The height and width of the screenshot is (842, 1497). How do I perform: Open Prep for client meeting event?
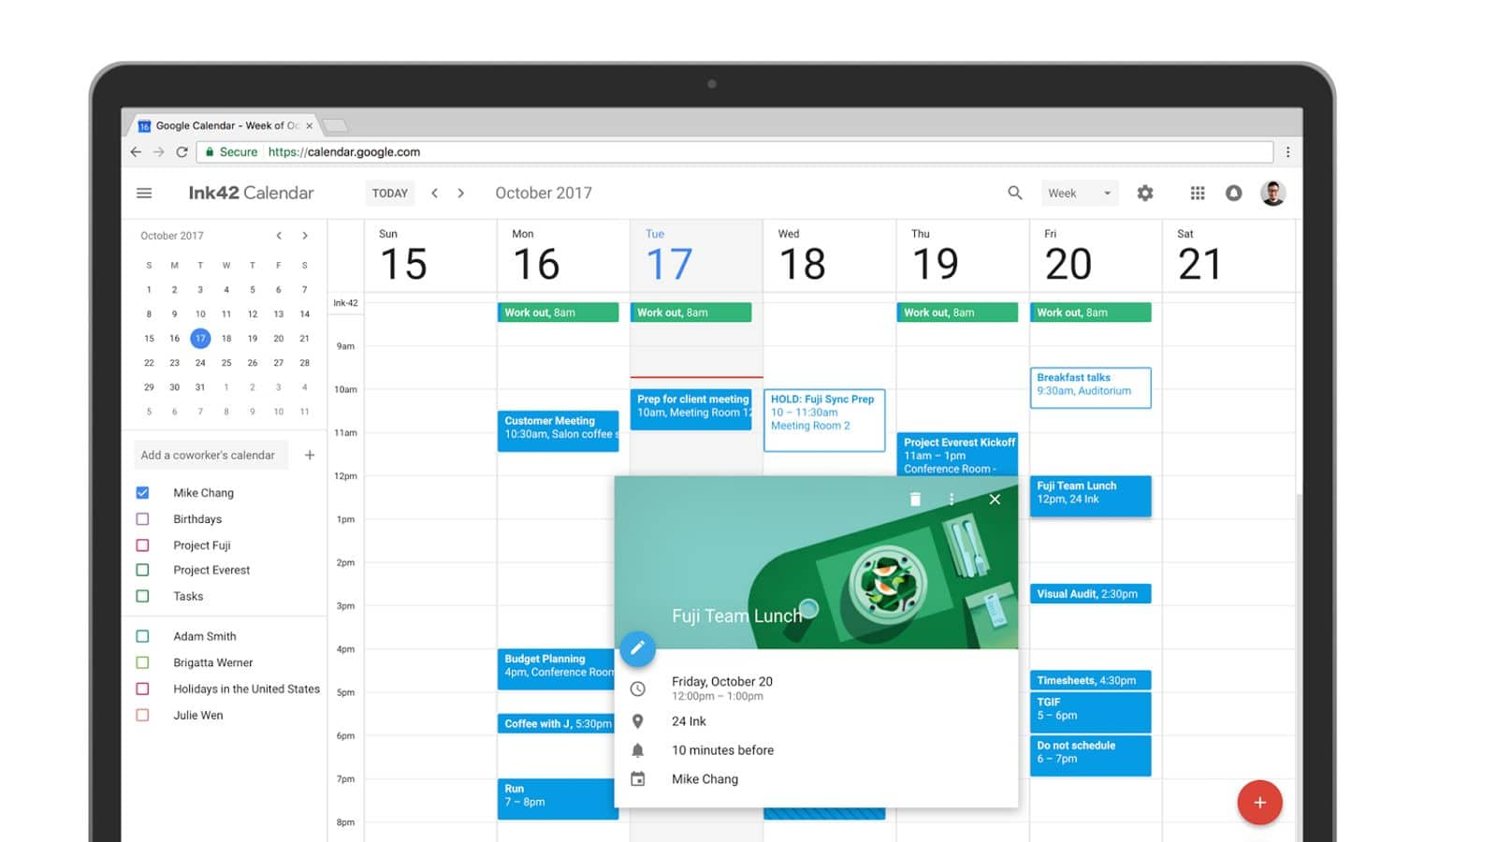tap(690, 410)
